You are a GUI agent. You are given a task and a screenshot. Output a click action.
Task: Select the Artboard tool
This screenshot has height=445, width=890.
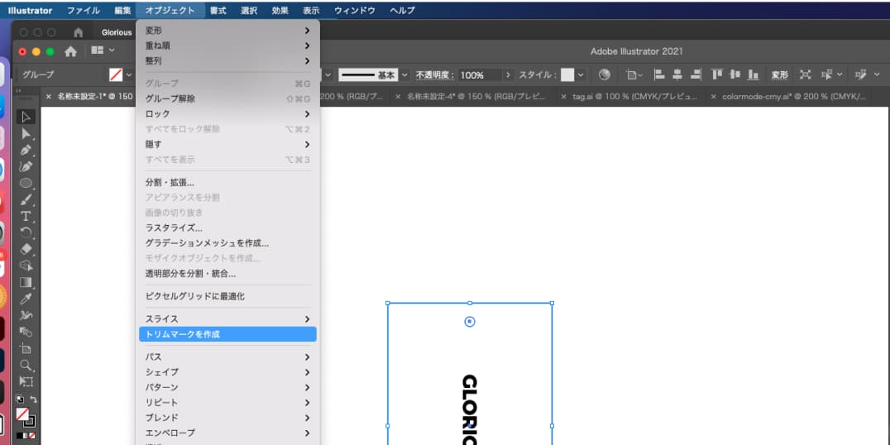coord(26,348)
